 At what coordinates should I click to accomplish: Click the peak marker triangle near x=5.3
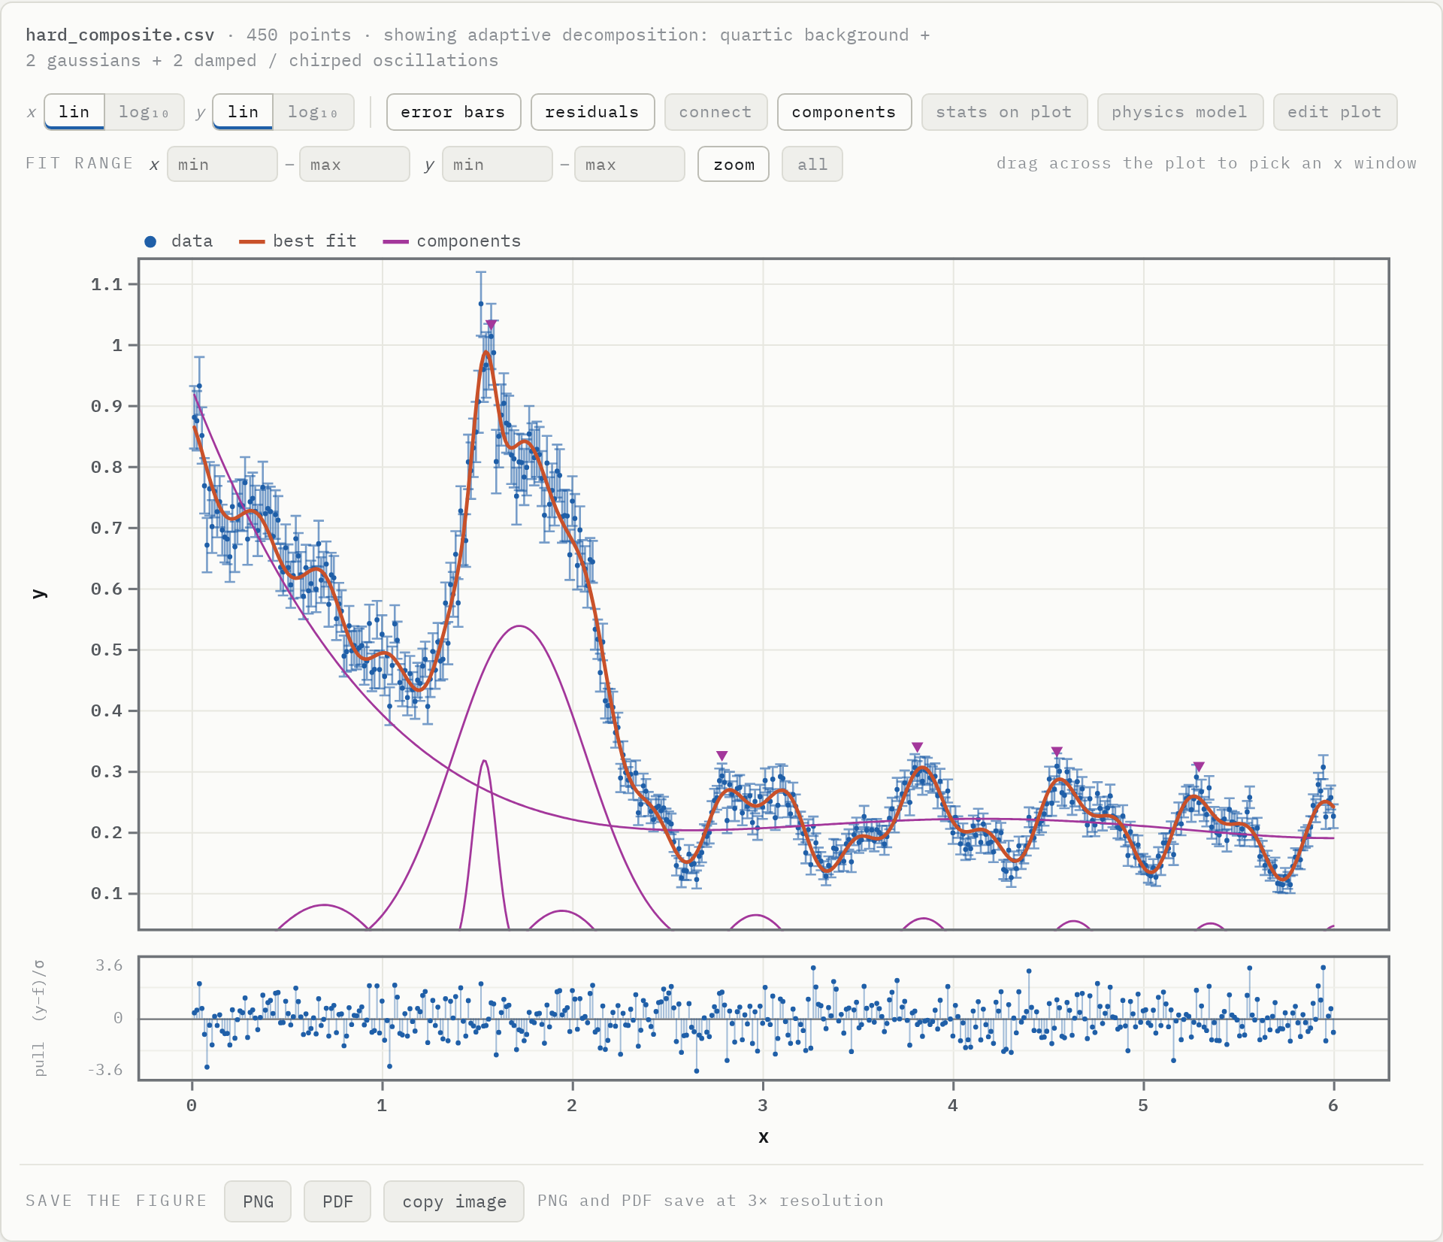click(1199, 767)
